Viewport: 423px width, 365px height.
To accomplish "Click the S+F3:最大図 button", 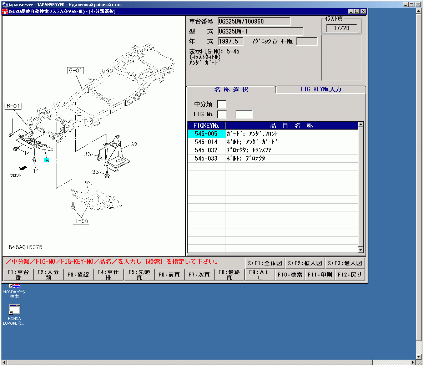I will point(345,263).
